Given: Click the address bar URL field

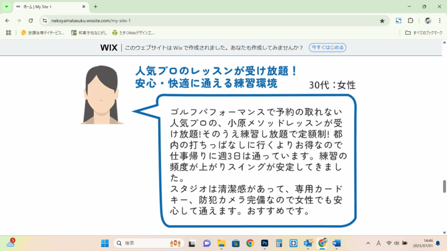Looking at the screenshot, I should coord(214,20).
